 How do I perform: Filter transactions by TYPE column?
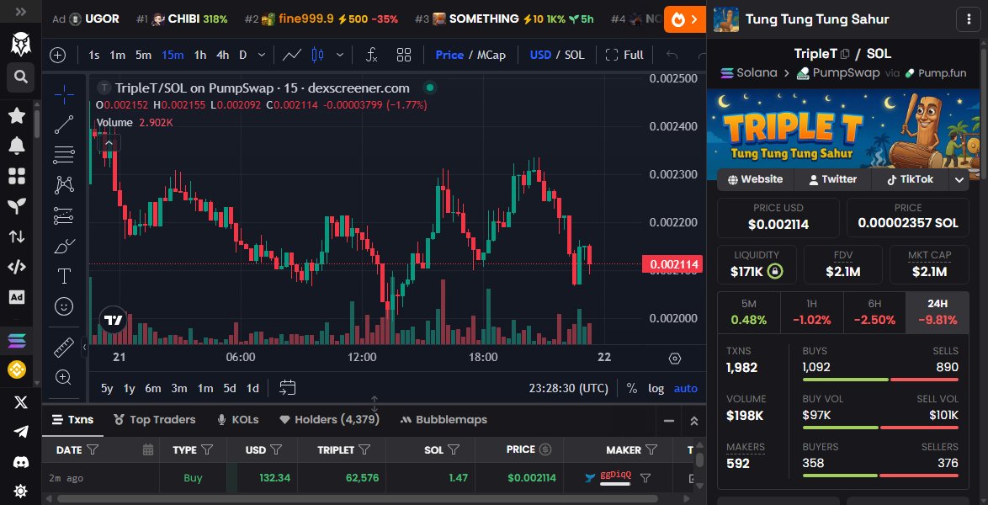(x=207, y=450)
